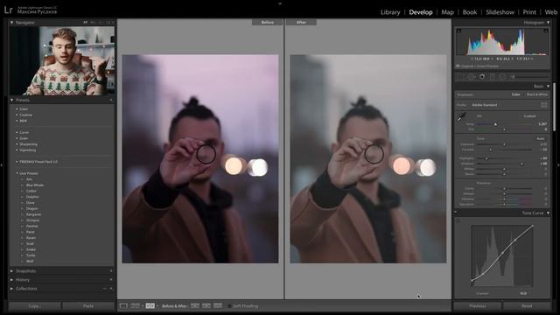Click tone curve targeted adjustment tool
This screenshot has width=560, height=315.
click(458, 220)
